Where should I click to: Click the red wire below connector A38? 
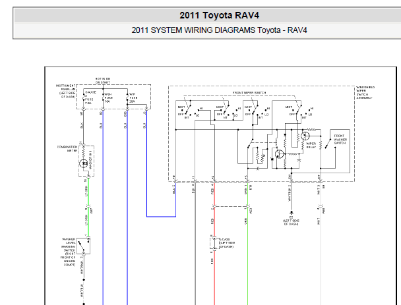pos(214,279)
